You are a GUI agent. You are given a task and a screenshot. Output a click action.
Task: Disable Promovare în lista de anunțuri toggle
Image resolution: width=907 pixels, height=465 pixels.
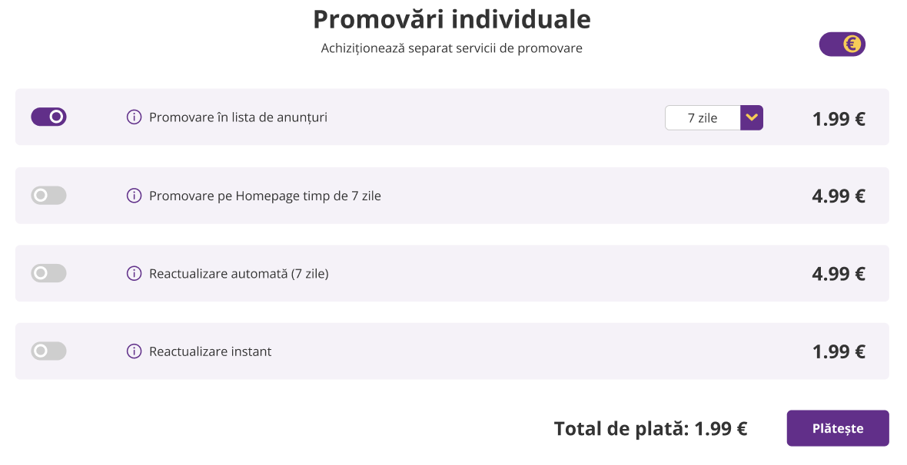click(x=48, y=117)
